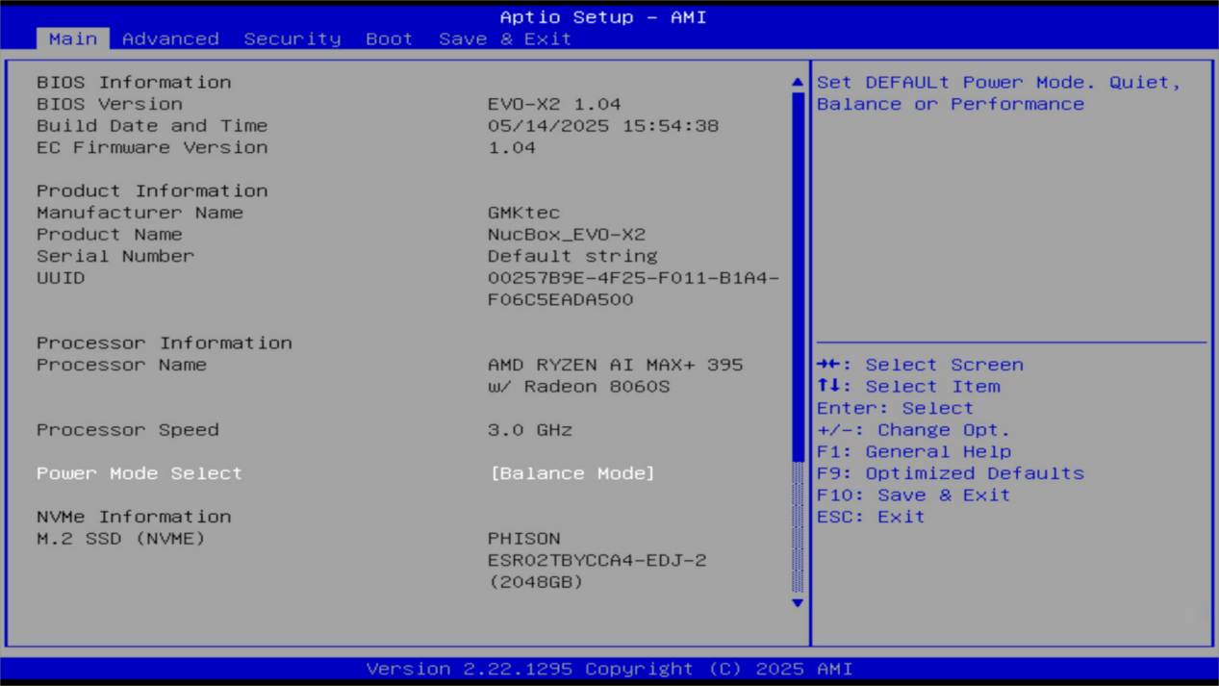The image size is (1219, 686).
Task: Click the BIOS Information heading
Action: pyautogui.click(x=134, y=83)
